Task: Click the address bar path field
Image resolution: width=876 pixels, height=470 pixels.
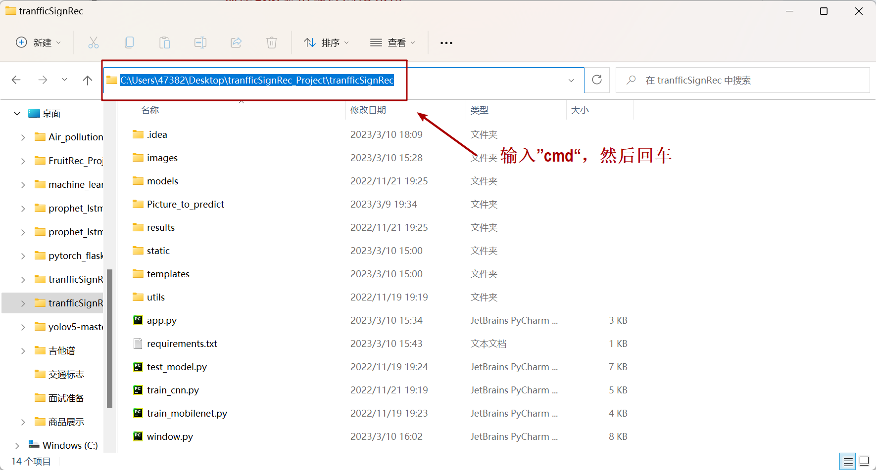Action: (x=344, y=80)
